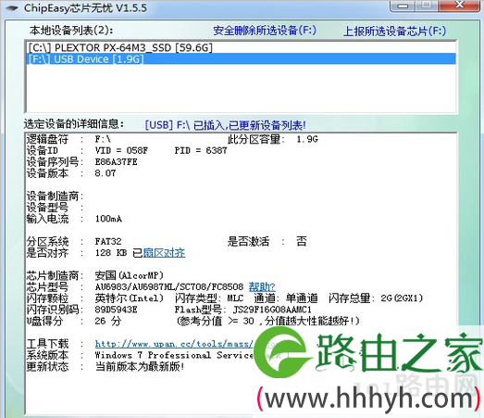Click the 当前版本为最新版! update status

(x=140, y=367)
